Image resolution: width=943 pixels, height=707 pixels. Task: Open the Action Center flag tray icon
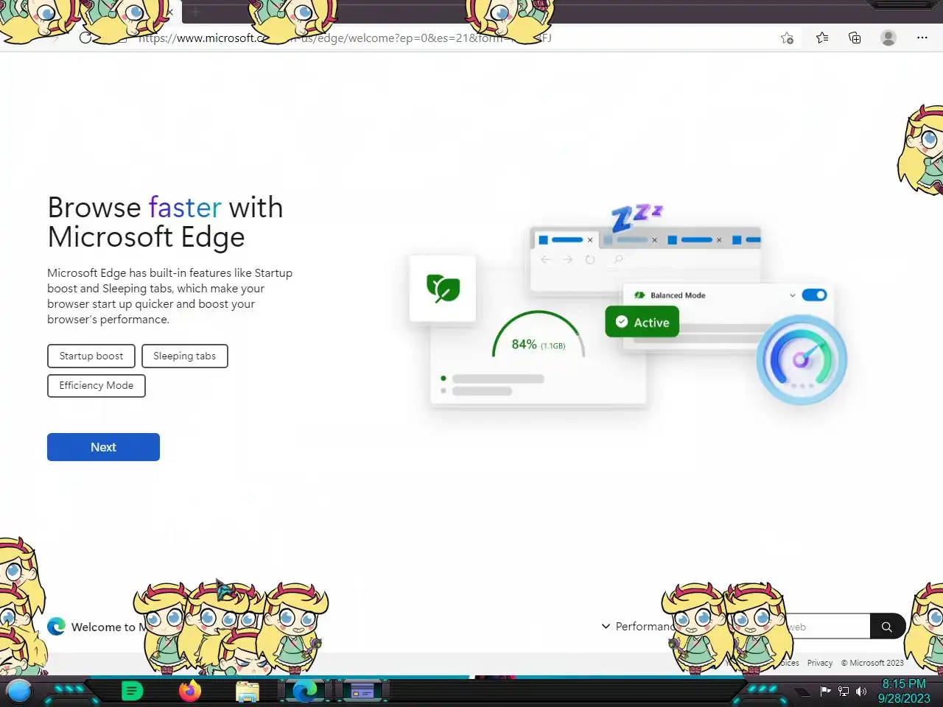pos(825,691)
